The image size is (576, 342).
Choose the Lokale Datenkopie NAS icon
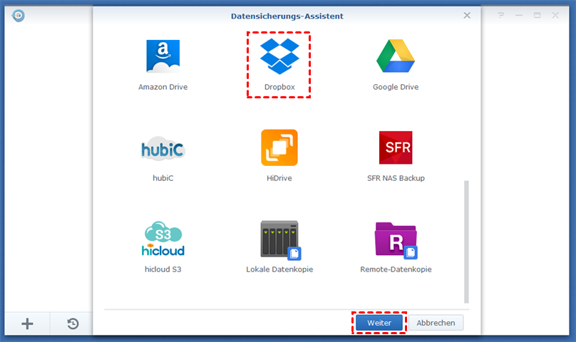click(281, 240)
